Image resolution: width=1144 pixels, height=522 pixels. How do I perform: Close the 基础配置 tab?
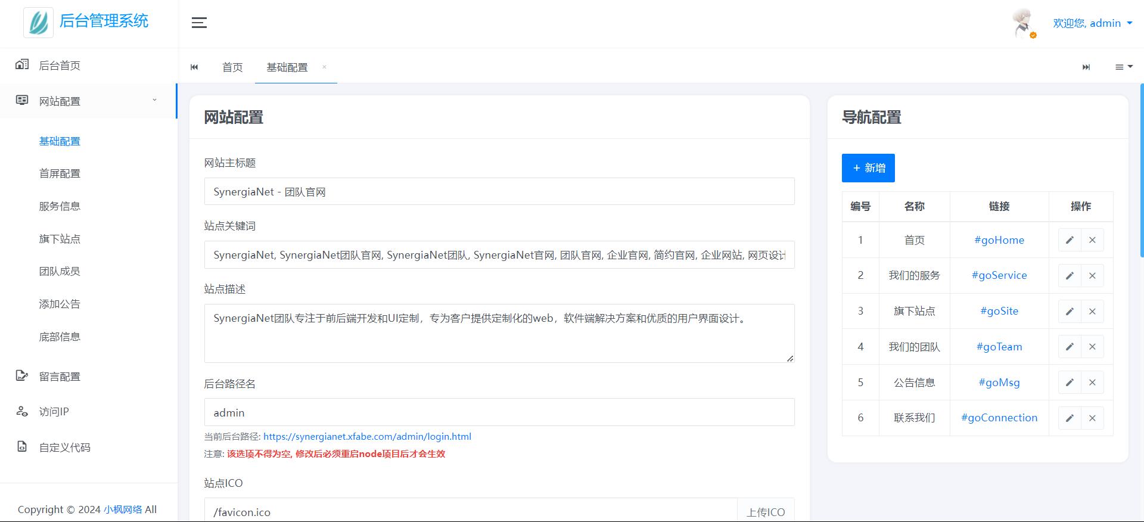(324, 67)
